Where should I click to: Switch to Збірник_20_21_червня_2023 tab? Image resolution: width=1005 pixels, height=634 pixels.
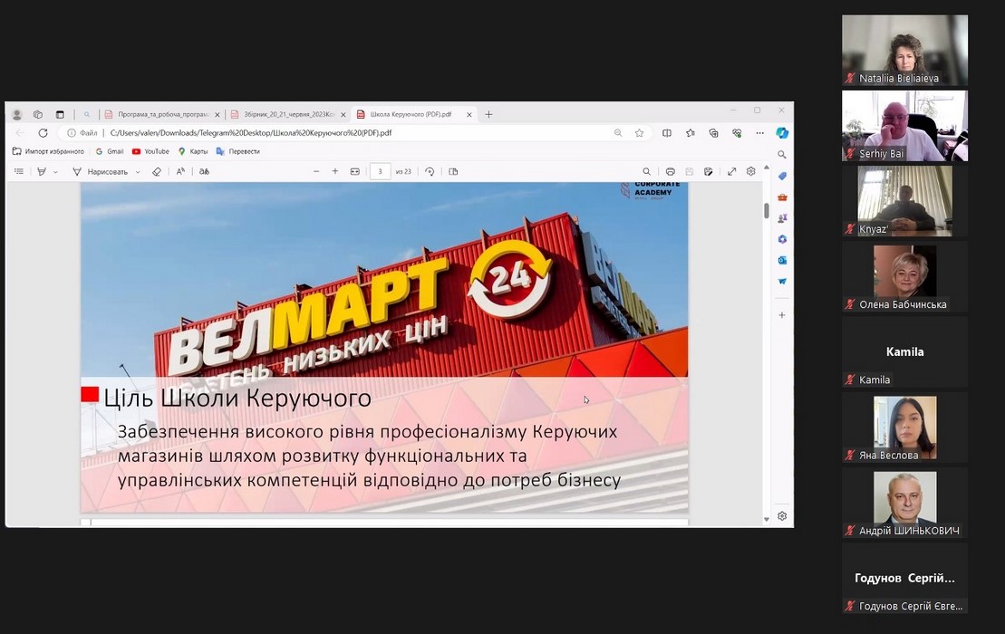click(x=282, y=115)
